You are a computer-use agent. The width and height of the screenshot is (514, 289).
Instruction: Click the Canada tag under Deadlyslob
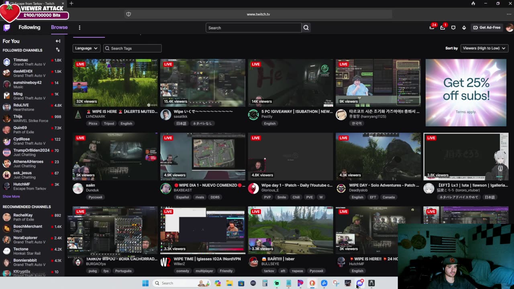(388, 197)
